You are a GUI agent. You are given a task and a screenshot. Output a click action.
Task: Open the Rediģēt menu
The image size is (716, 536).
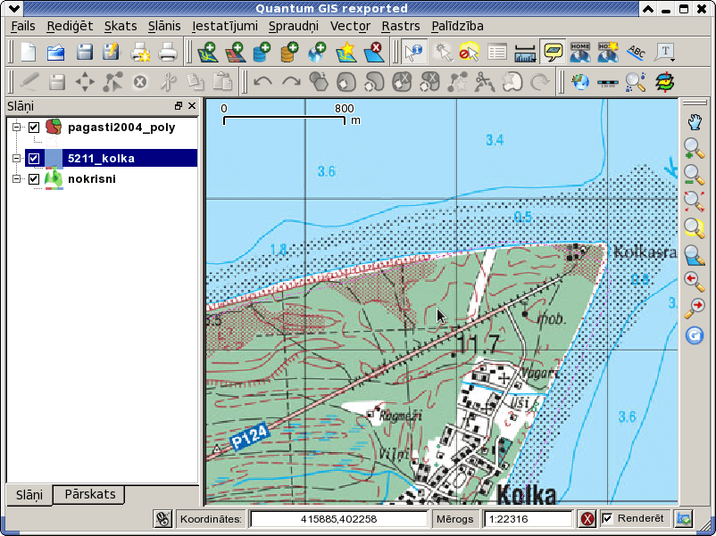click(x=70, y=26)
